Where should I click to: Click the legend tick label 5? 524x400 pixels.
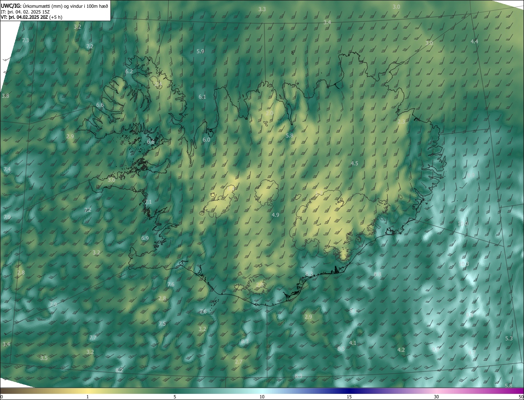coord(175,397)
